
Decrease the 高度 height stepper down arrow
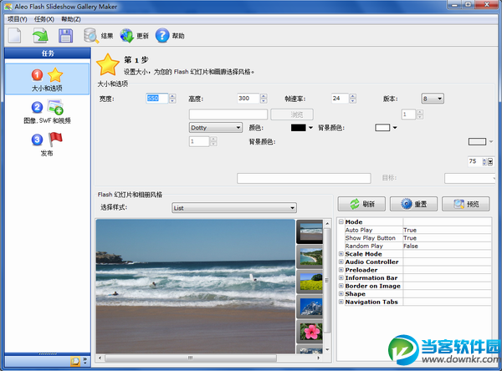pyautogui.click(x=264, y=101)
